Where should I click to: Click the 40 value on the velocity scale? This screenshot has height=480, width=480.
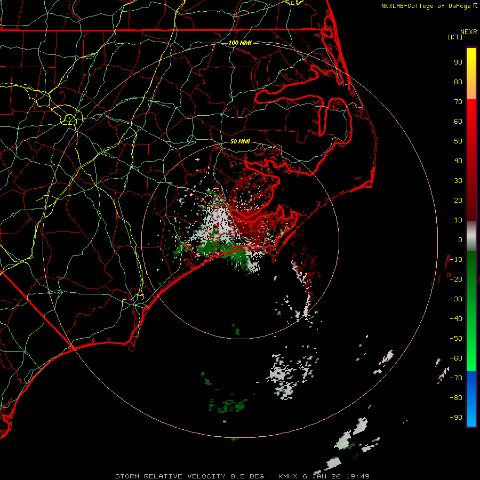(458, 161)
